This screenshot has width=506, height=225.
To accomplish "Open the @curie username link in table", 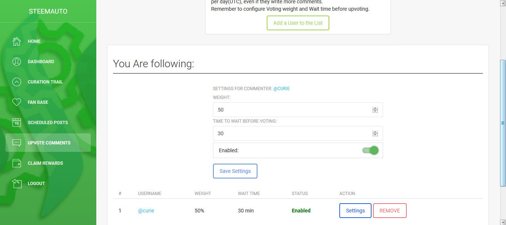I will (x=146, y=211).
